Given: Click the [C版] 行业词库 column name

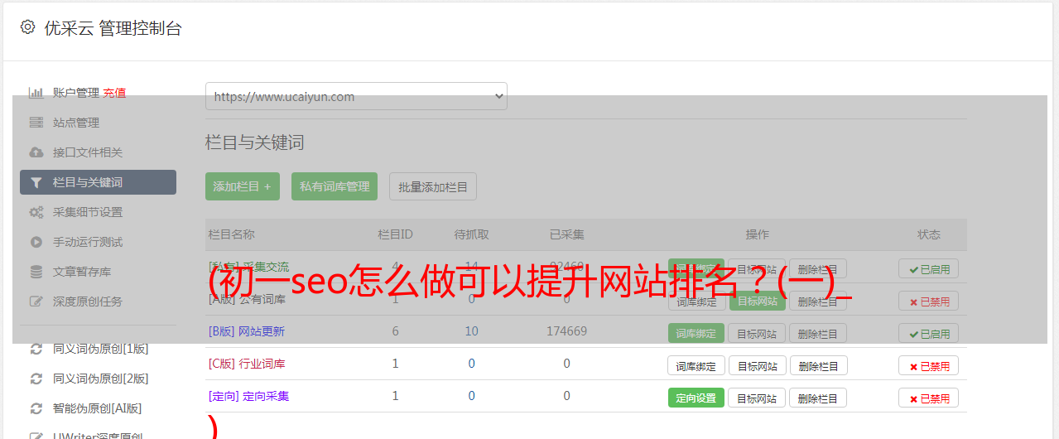Looking at the screenshot, I should point(247,364).
